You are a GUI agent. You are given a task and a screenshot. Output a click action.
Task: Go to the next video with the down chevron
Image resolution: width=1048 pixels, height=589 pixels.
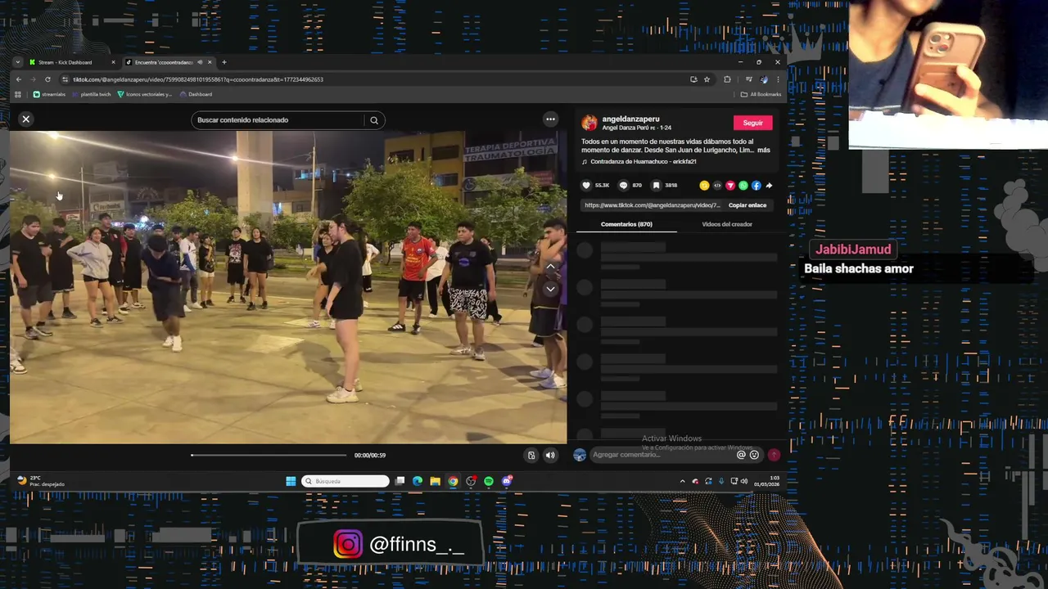click(551, 289)
